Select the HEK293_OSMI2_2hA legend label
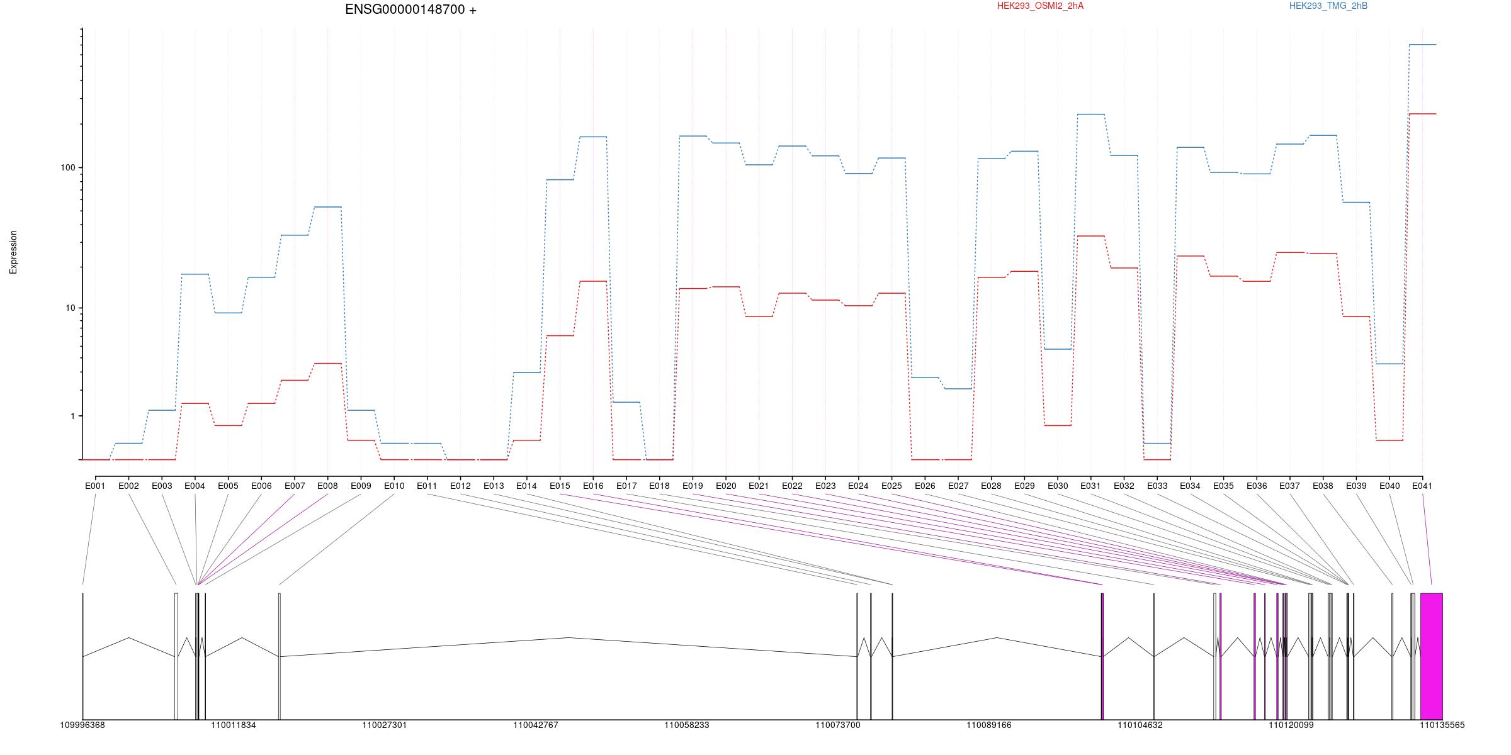This screenshot has height=755, width=1511. pyautogui.click(x=1040, y=6)
